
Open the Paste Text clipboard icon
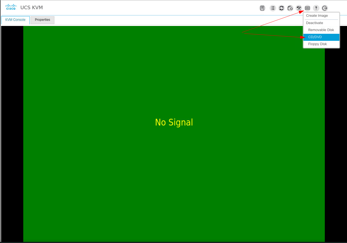290,8
